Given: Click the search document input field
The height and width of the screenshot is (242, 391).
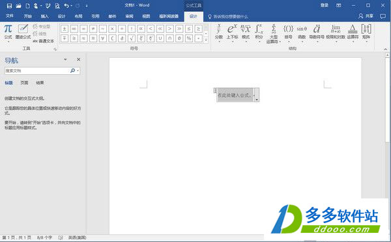Looking at the screenshot, I should coord(36,71).
